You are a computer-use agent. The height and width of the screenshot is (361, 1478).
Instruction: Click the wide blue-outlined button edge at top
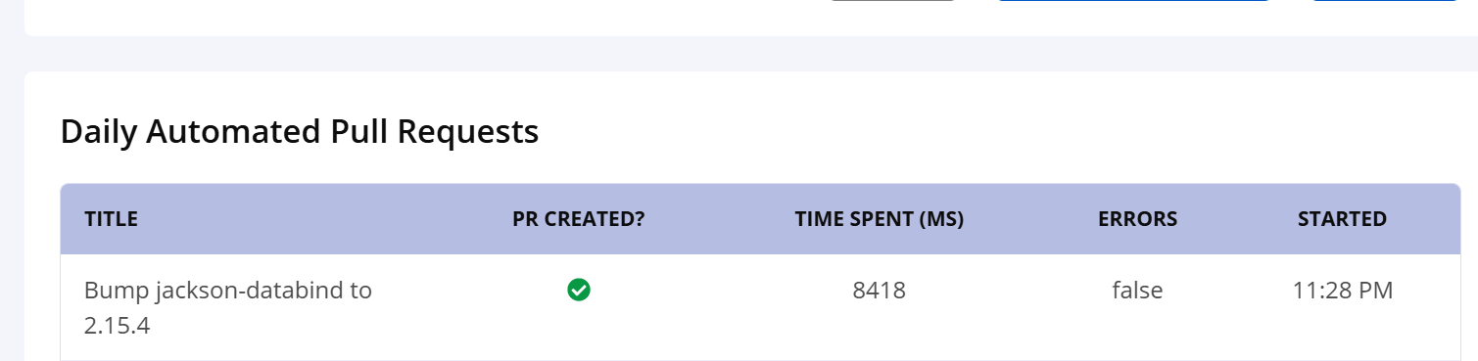click(1134, 1)
